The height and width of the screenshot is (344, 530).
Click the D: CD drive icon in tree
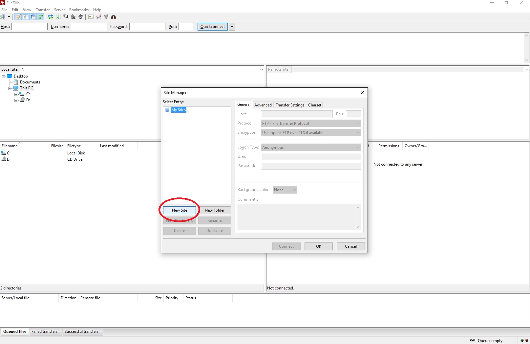pyautogui.click(x=22, y=100)
